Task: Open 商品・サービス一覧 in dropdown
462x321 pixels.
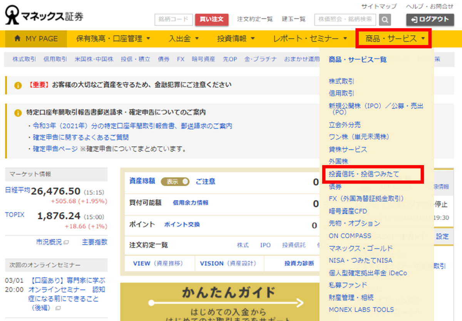Action: pos(358,60)
